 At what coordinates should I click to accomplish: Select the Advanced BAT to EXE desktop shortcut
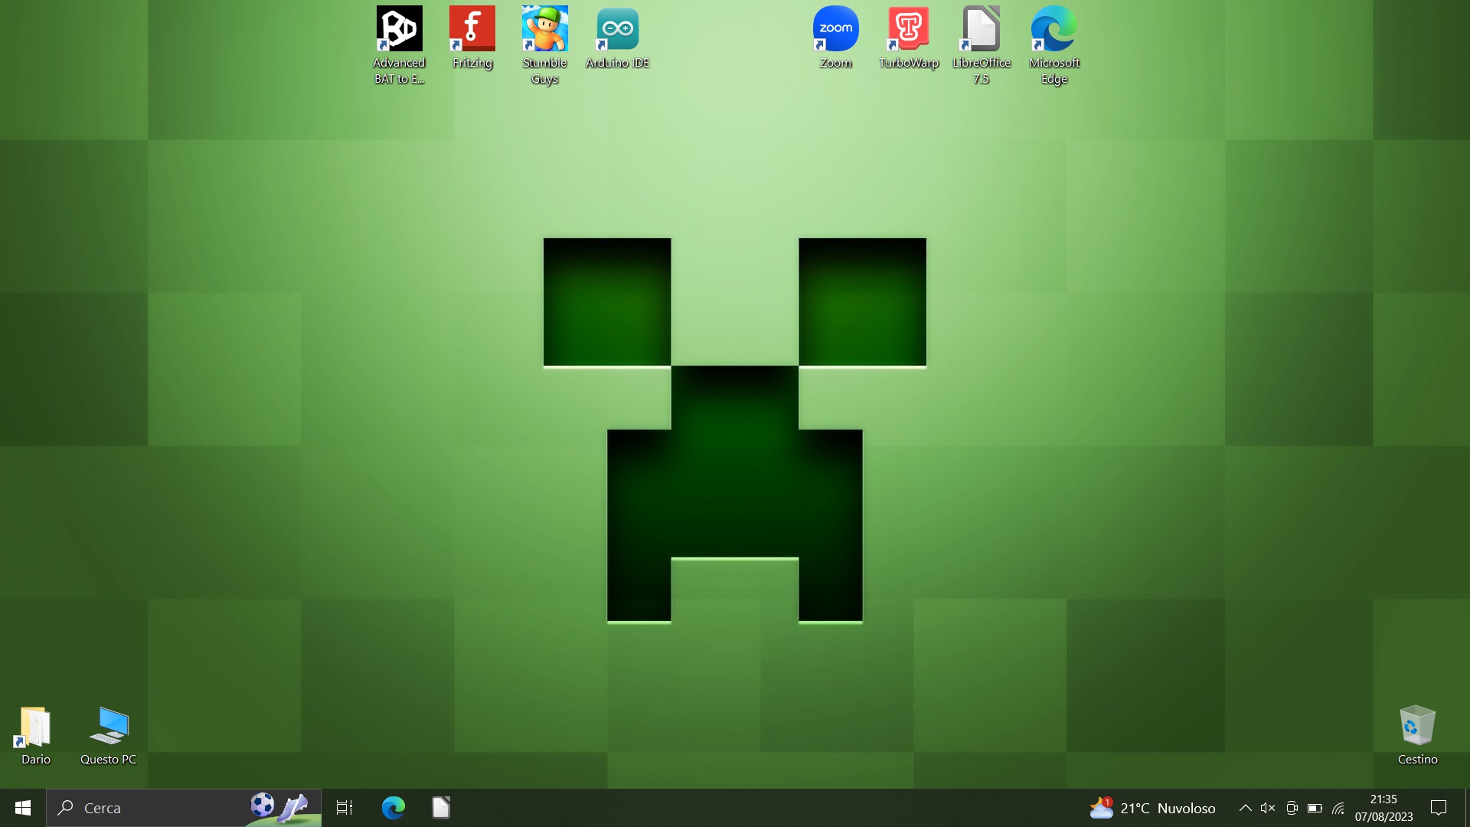[x=399, y=31]
